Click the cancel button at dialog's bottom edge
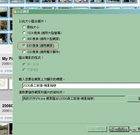140x135 pixels. click(x=136, y=129)
